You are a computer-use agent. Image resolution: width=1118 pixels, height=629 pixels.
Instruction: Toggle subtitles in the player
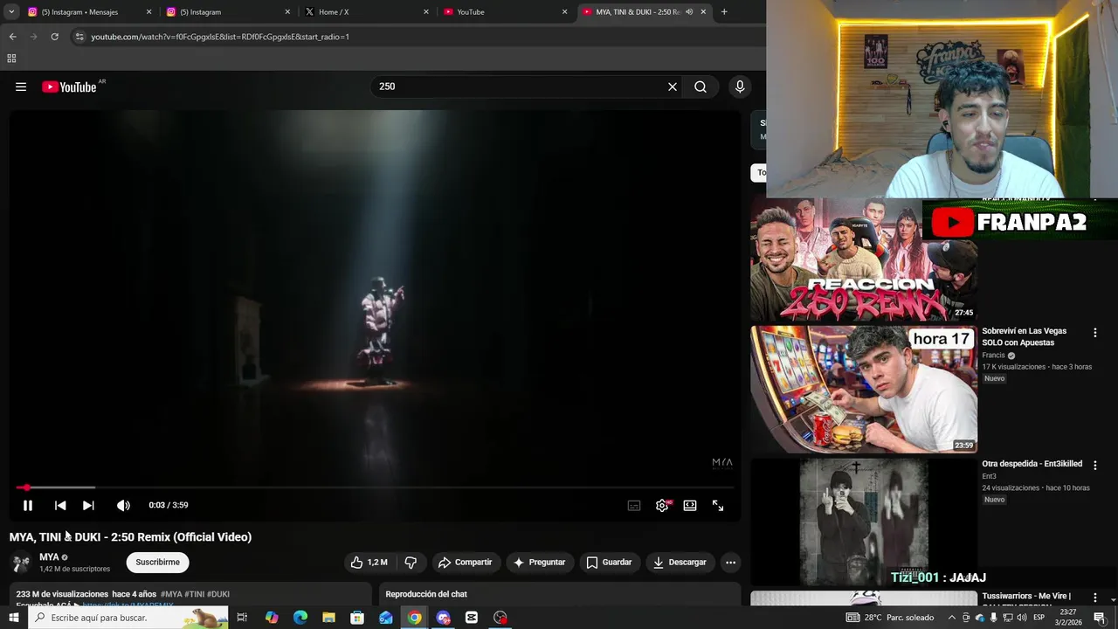pyautogui.click(x=634, y=505)
